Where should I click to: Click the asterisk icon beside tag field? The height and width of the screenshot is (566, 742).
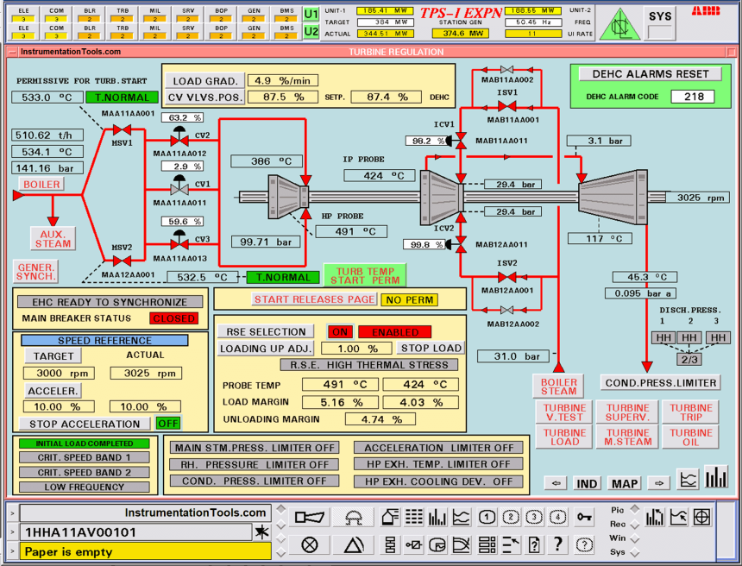pyautogui.click(x=261, y=532)
